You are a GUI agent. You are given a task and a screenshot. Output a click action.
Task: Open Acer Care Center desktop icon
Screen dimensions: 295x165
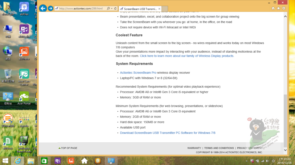point(24,77)
